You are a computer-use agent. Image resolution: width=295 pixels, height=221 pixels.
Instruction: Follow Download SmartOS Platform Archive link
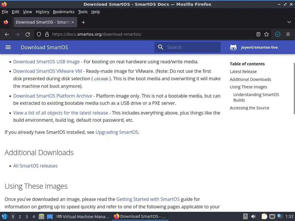(x=53, y=96)
